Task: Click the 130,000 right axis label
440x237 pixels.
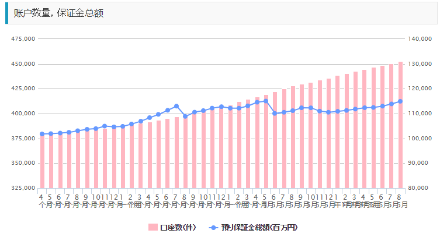Action: click(419, 64)
